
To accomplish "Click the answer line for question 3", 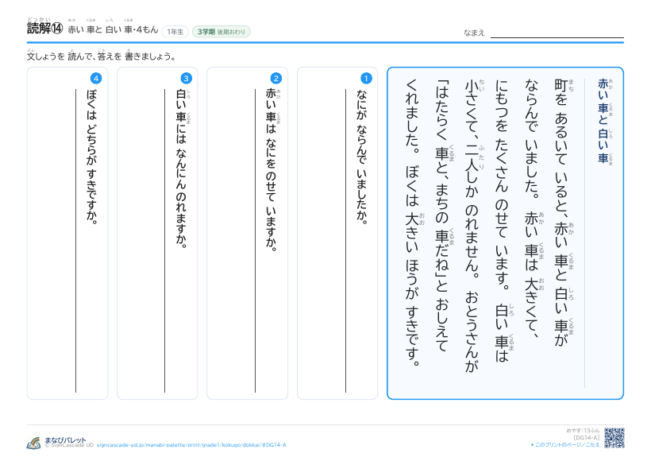I will coord(165,240).
